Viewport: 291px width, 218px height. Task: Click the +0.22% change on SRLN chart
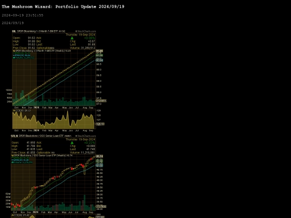[89, 143]
